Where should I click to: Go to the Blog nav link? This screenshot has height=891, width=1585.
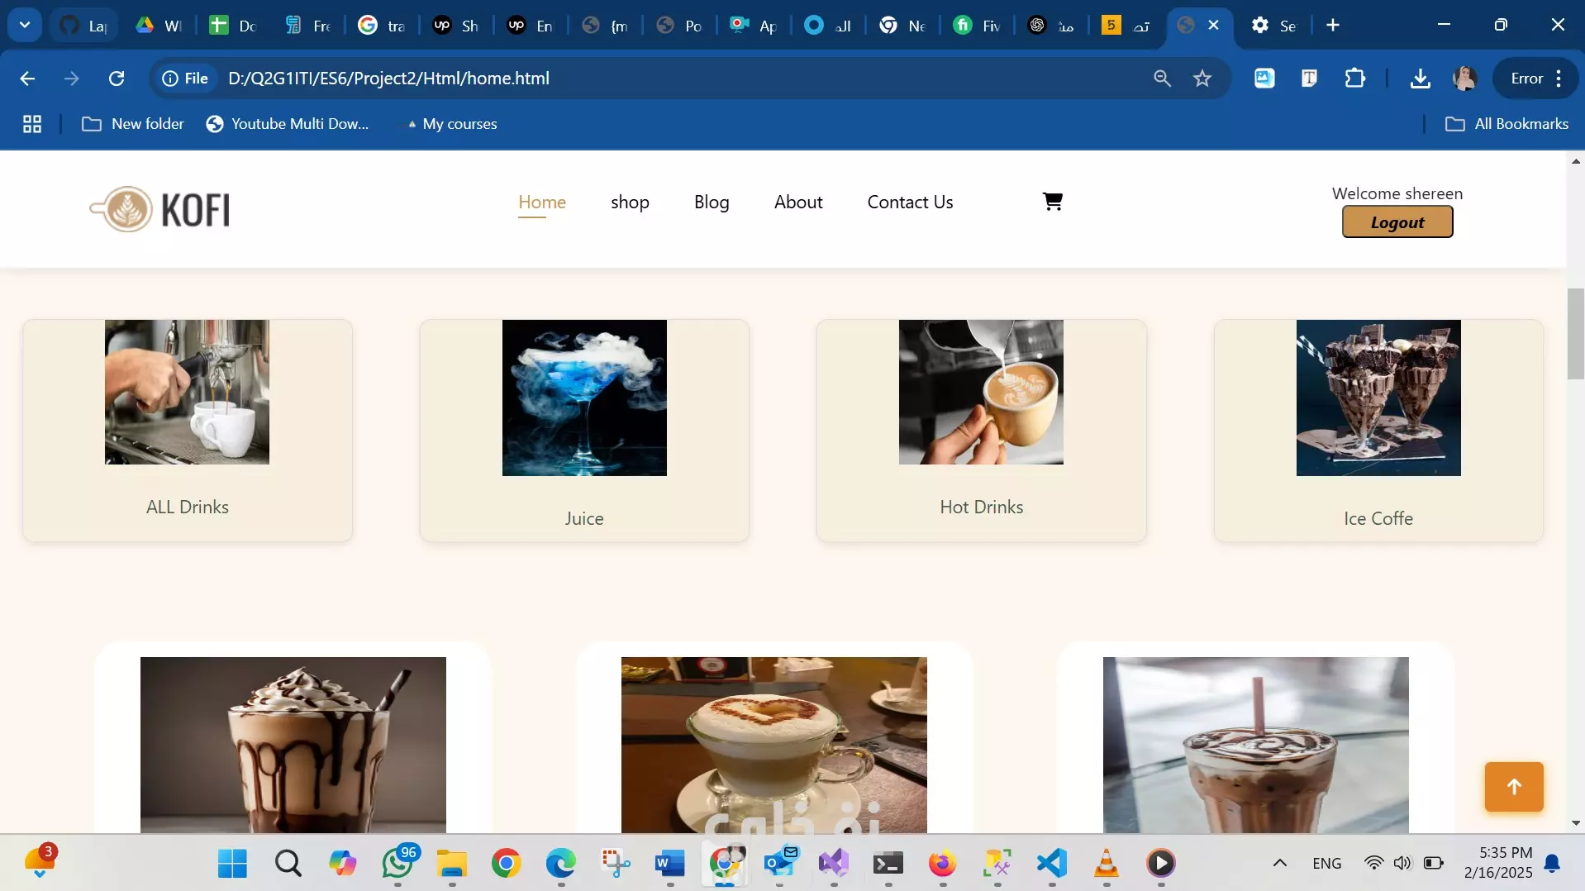coord(712,202)
